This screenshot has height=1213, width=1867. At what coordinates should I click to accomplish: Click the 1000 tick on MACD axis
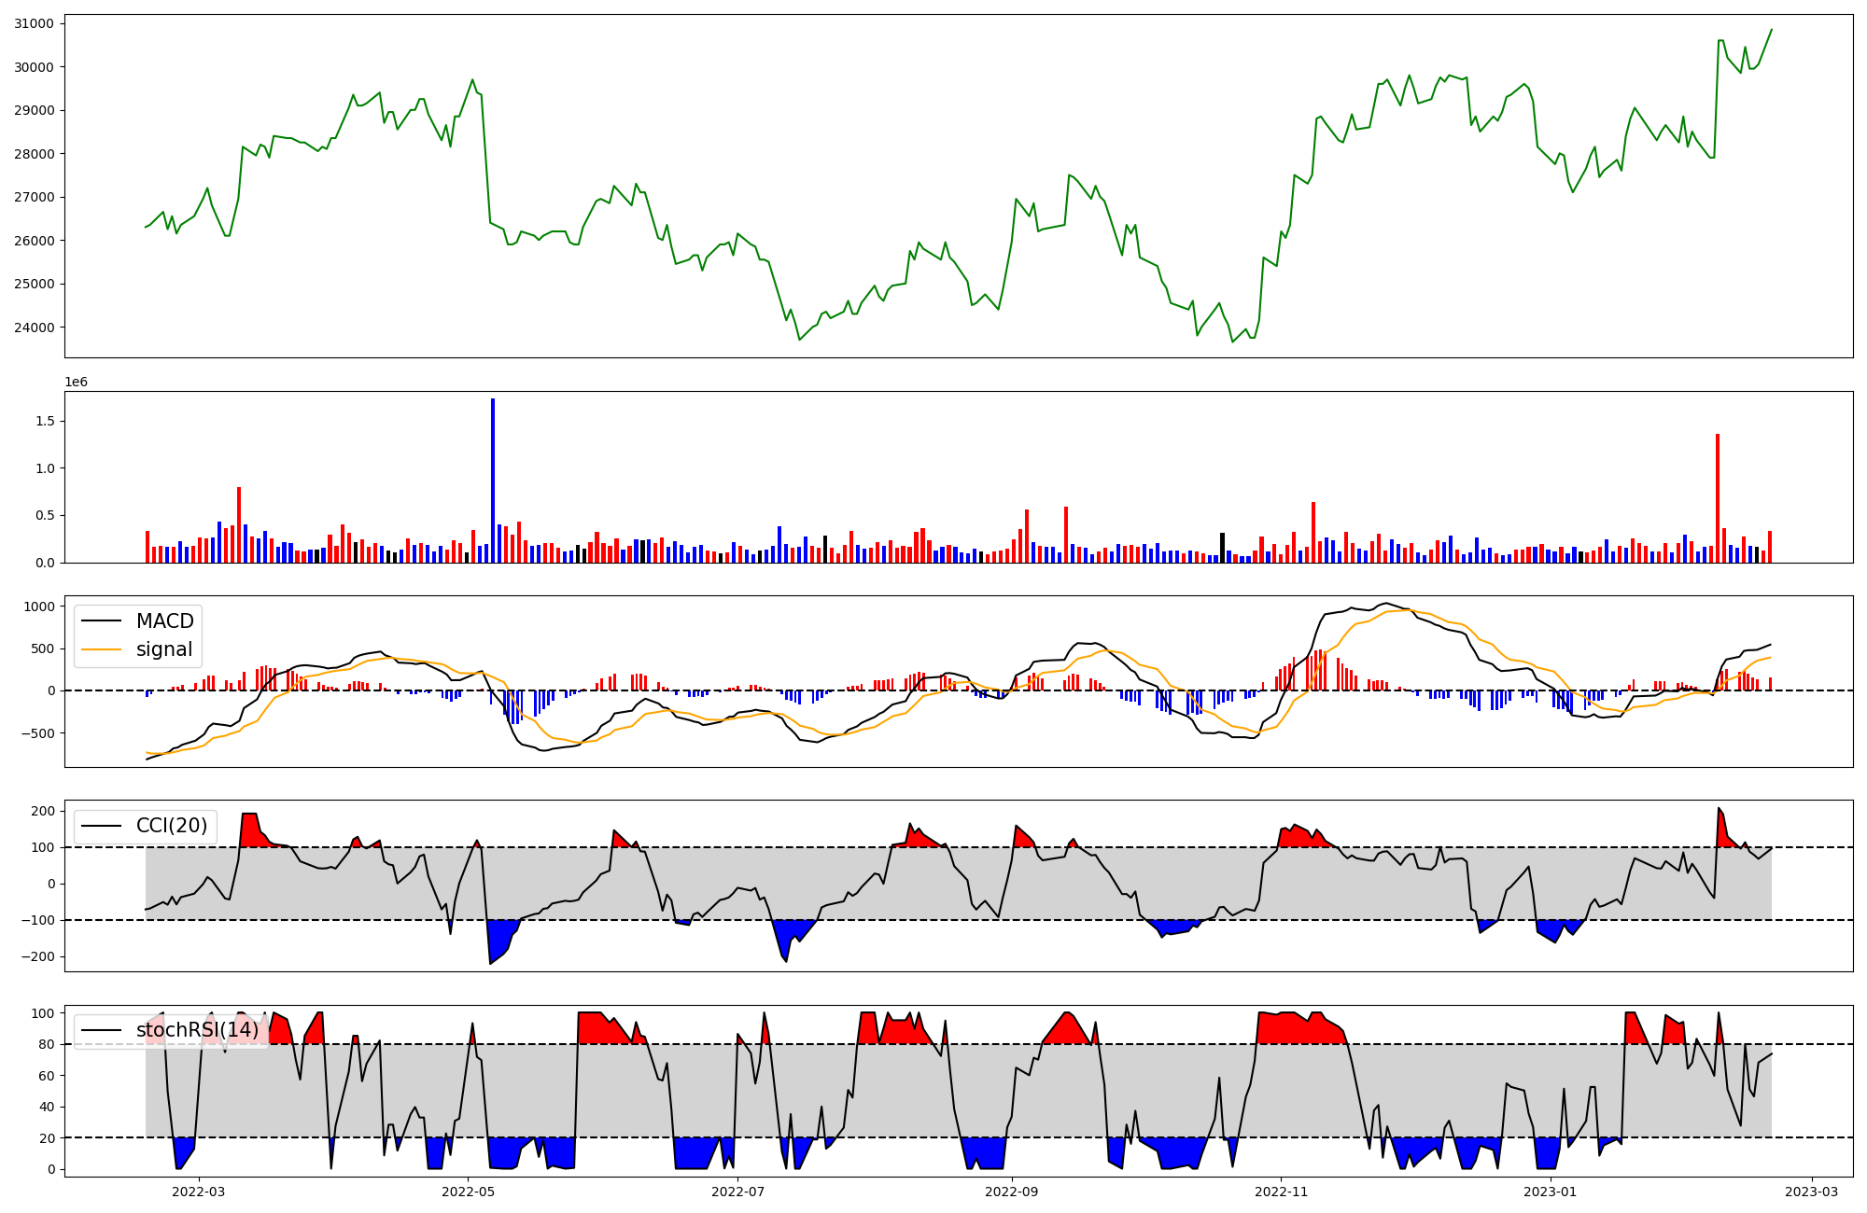pos(38,606)
